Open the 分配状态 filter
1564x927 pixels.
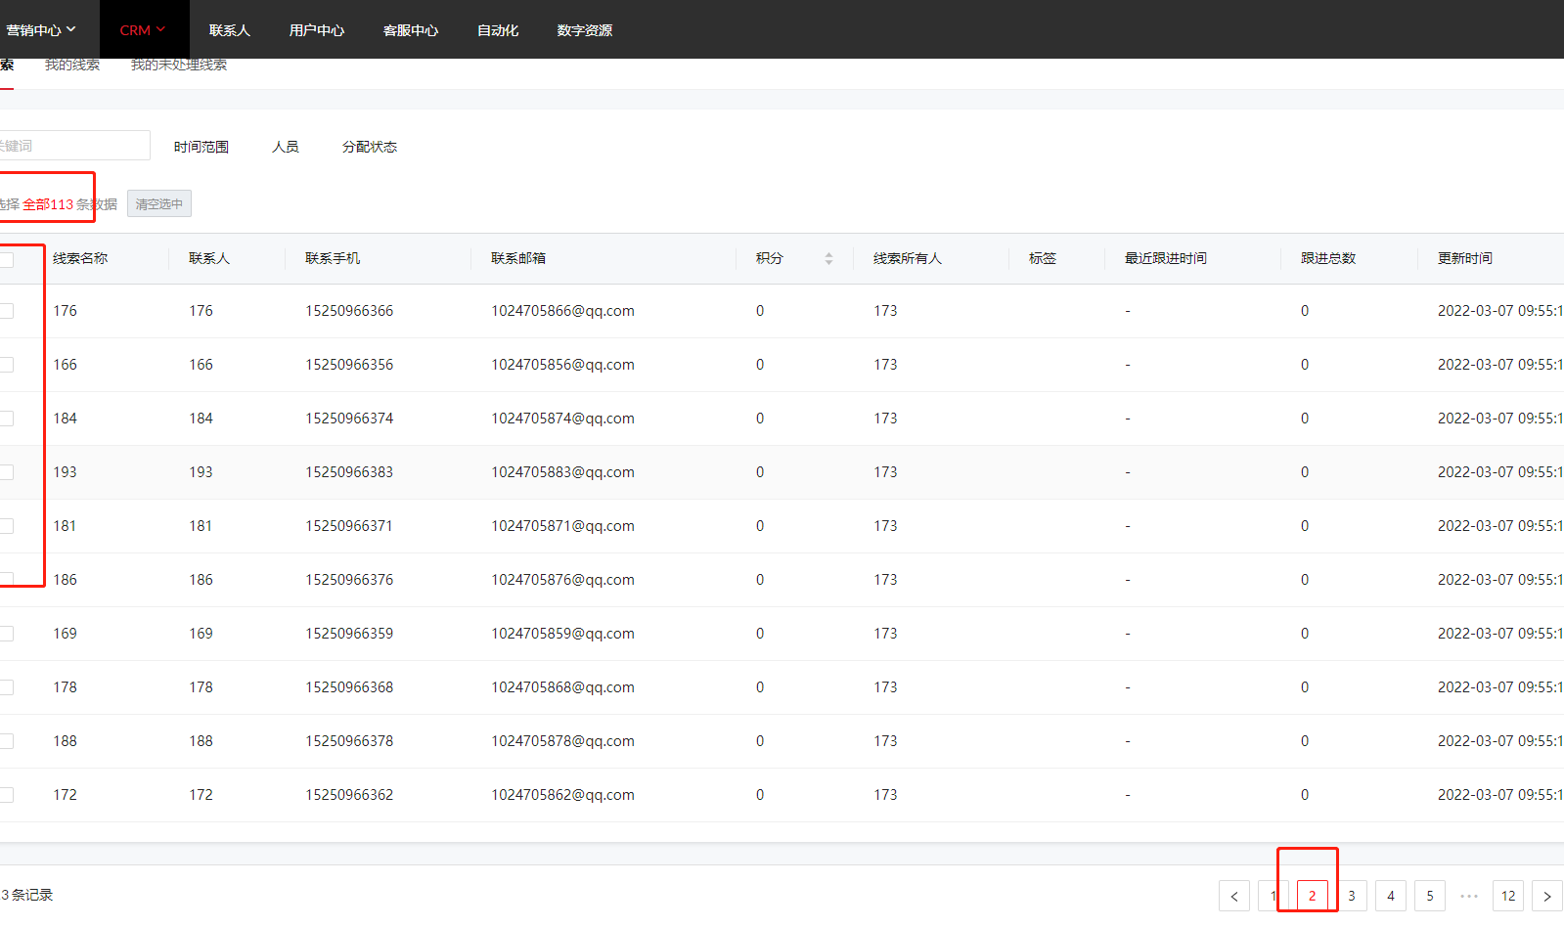[370, 147]
